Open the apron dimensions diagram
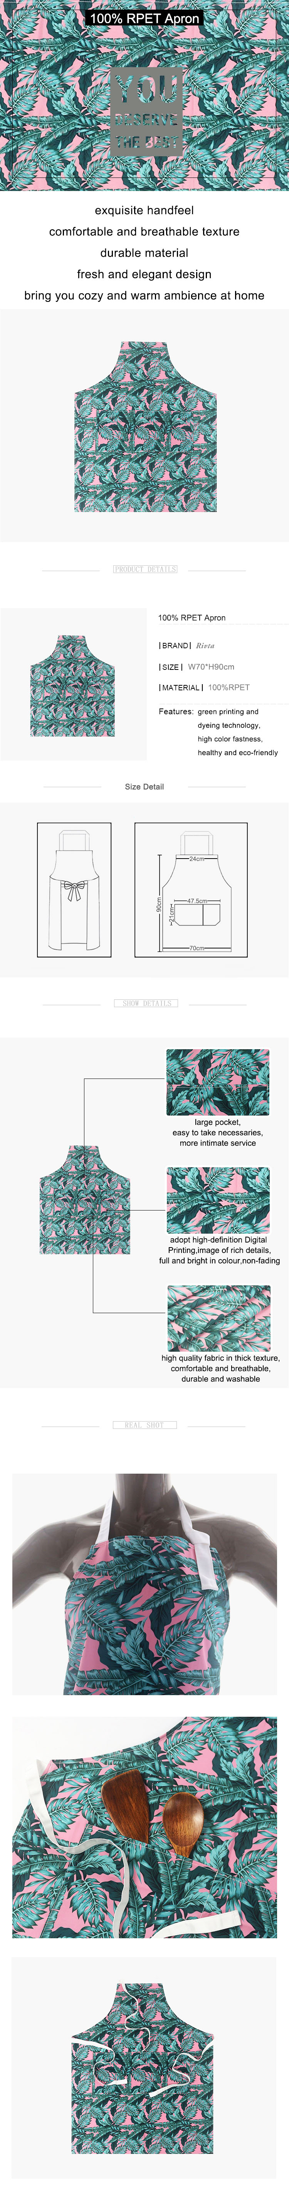This screenshot has height=2191, width=289. pyautogui.click(x=191, y=890)
